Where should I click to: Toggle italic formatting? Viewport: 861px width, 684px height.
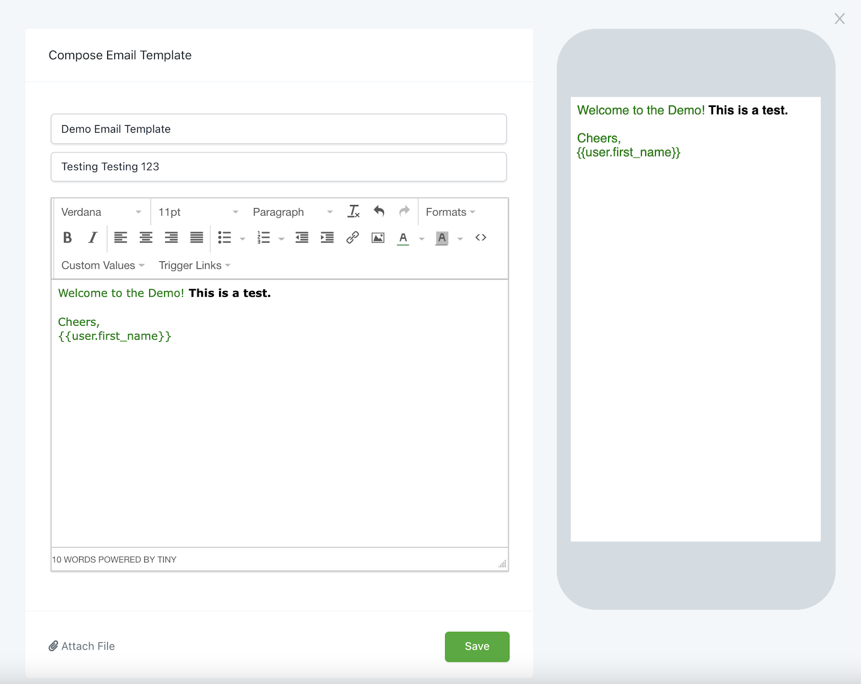coord(93,238)
